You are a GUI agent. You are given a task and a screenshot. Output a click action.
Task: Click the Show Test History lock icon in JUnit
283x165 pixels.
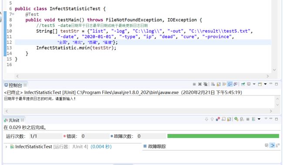point(229,119)
